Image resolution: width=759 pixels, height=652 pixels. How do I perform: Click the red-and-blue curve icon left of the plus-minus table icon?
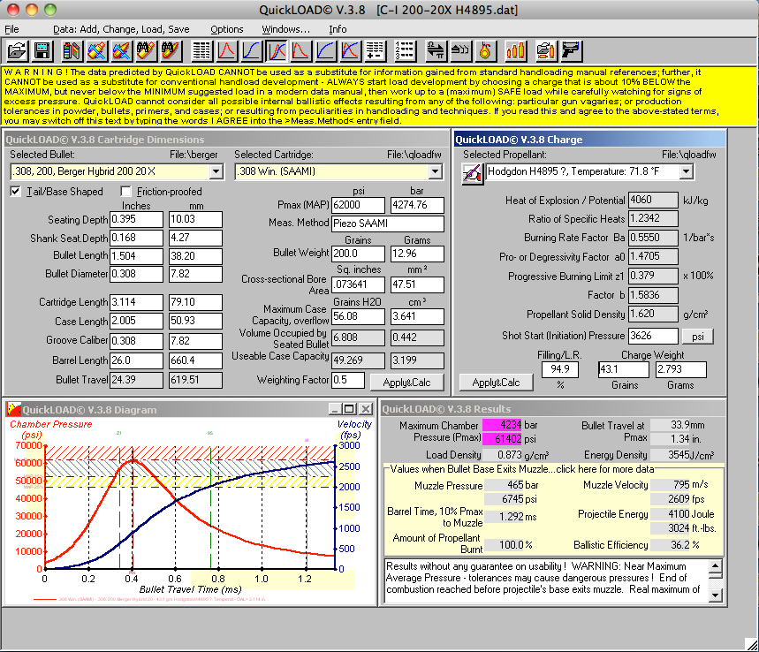(351, 50)
